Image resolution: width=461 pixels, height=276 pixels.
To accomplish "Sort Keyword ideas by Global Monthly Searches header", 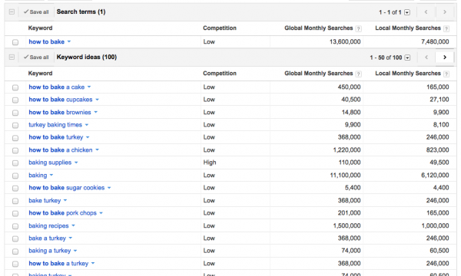I will click(318, 74).
